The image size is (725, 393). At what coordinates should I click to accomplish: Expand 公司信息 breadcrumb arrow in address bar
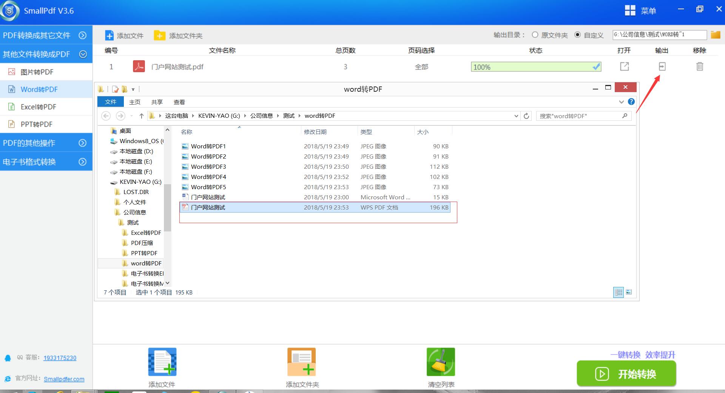(x=279, y=116)
